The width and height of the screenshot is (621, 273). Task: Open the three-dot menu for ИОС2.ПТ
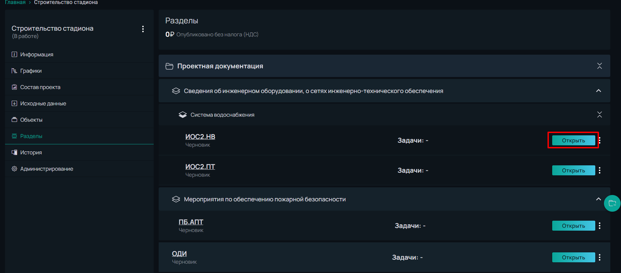[600, 170]
